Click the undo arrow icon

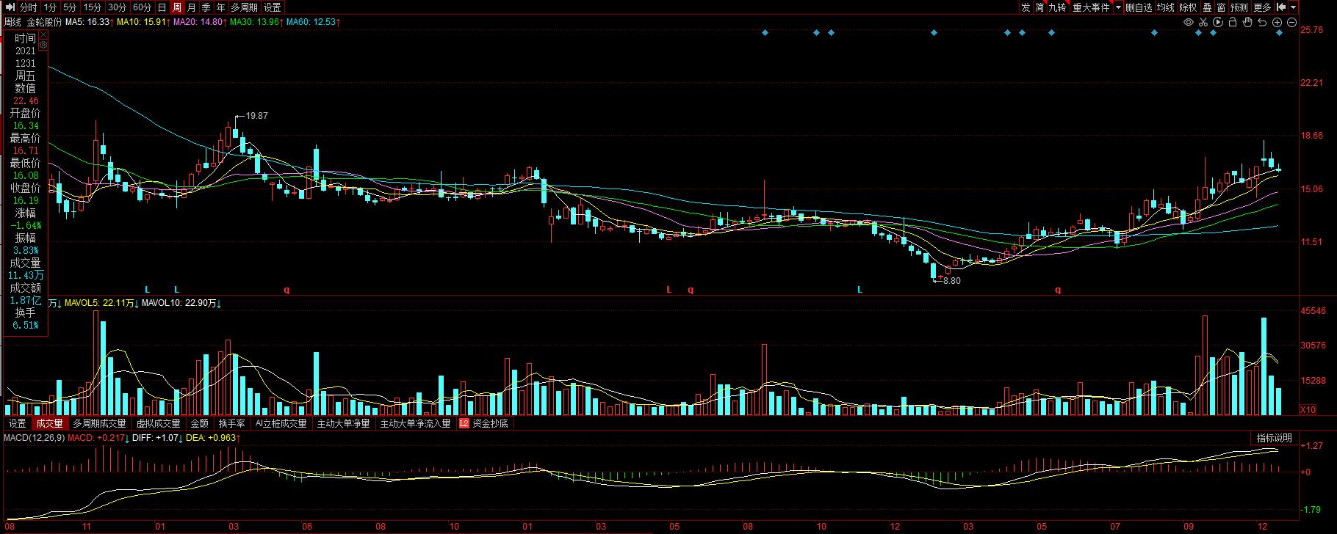click(x=1262, y=22)
